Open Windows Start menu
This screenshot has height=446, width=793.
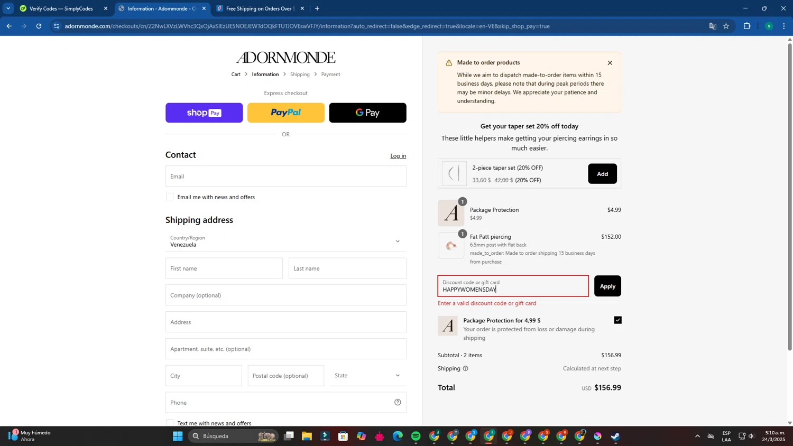(x=178, y=436)
